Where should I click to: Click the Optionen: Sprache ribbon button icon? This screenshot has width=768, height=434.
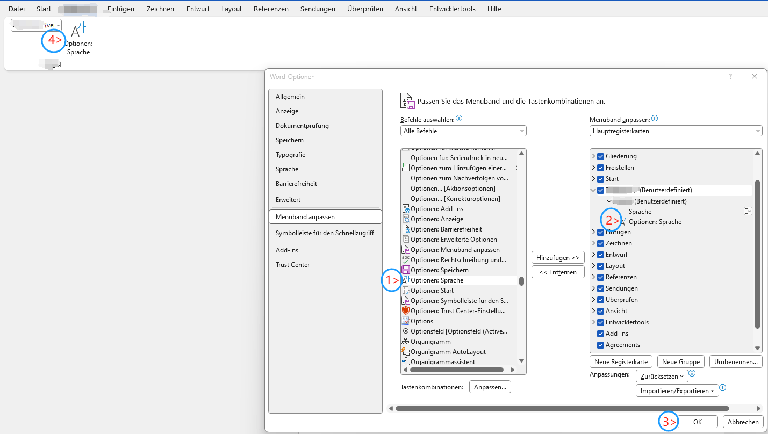click(x=79, y=29)
